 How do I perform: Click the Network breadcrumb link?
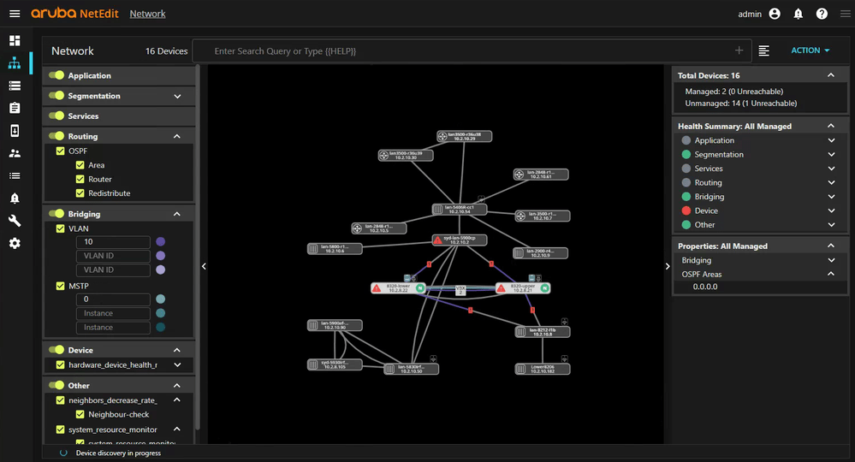[x=147, y=14]
